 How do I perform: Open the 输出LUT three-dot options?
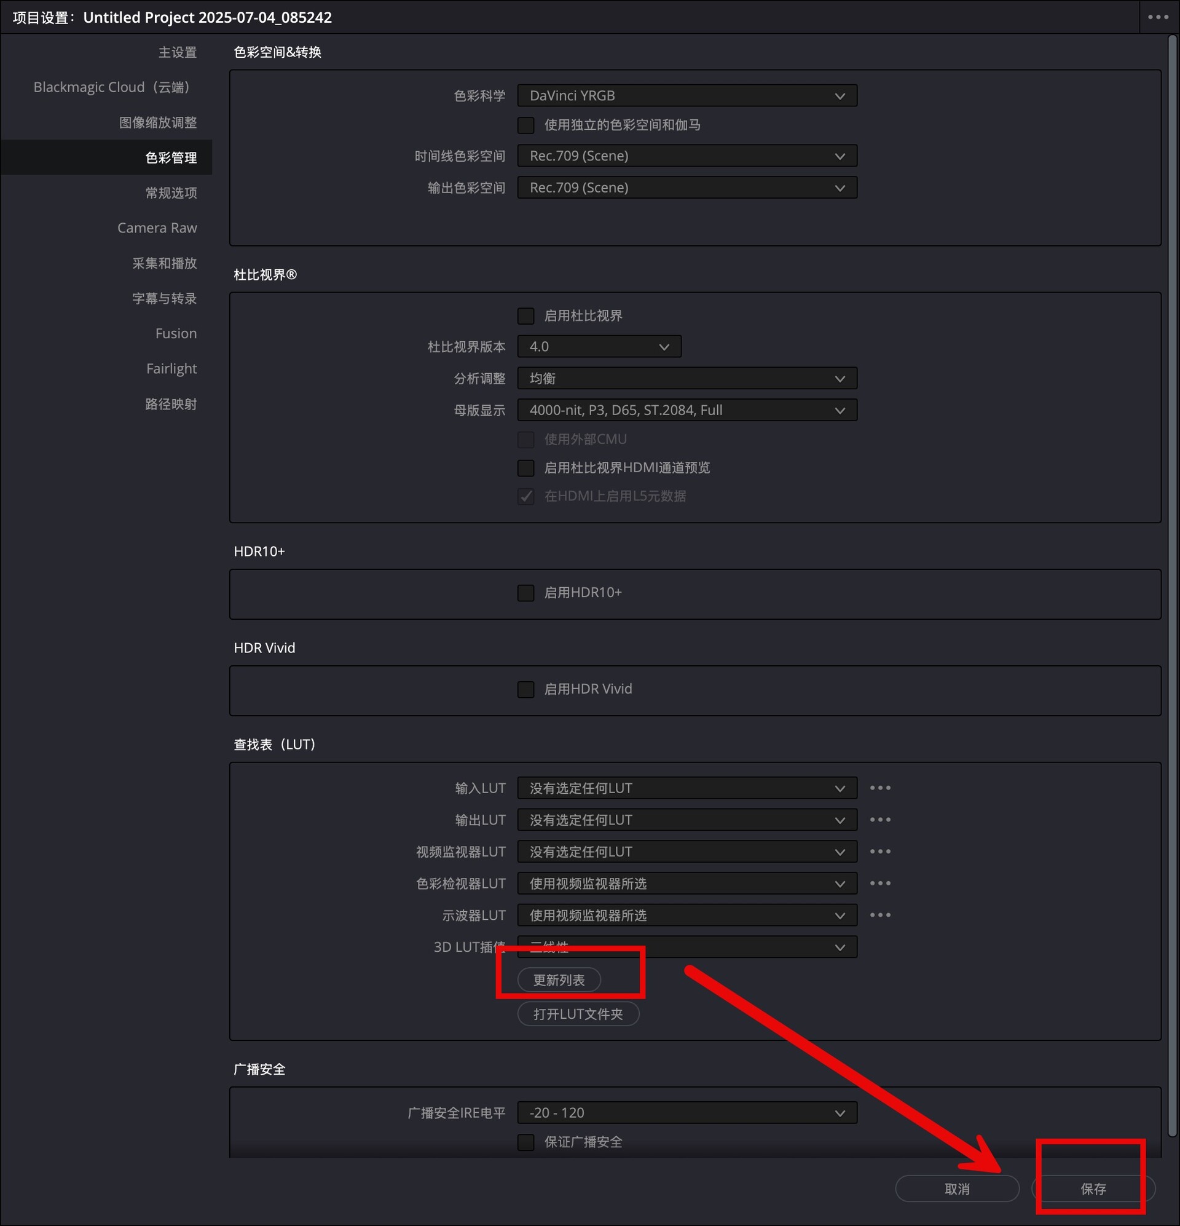(x=880, y=820)
